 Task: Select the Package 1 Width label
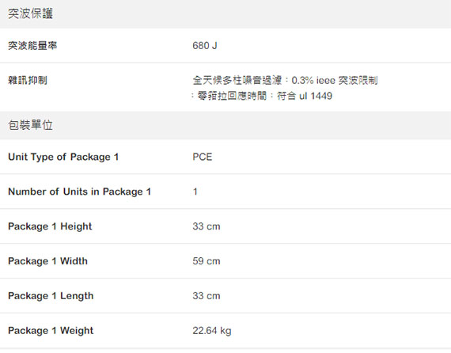pyautogui.click(x=47, y=261)
